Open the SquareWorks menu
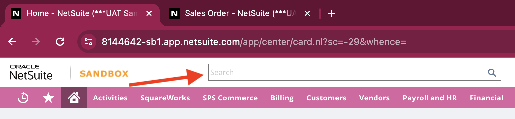 [165, 98]
